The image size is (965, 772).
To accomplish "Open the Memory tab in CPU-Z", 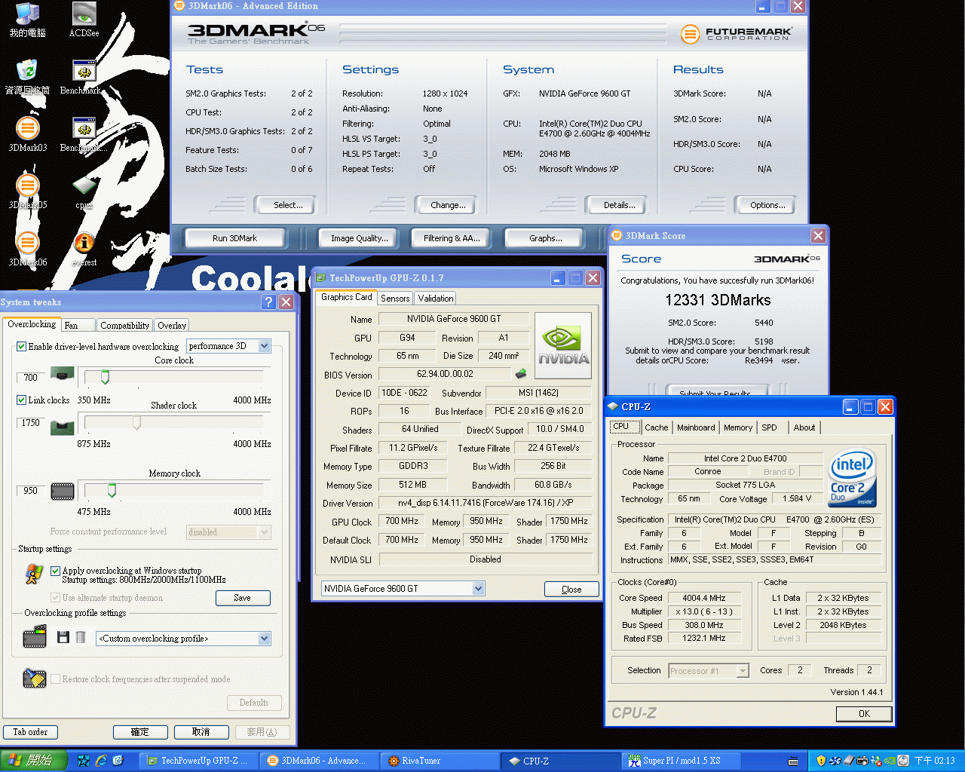I will click(x=738, y=427).
